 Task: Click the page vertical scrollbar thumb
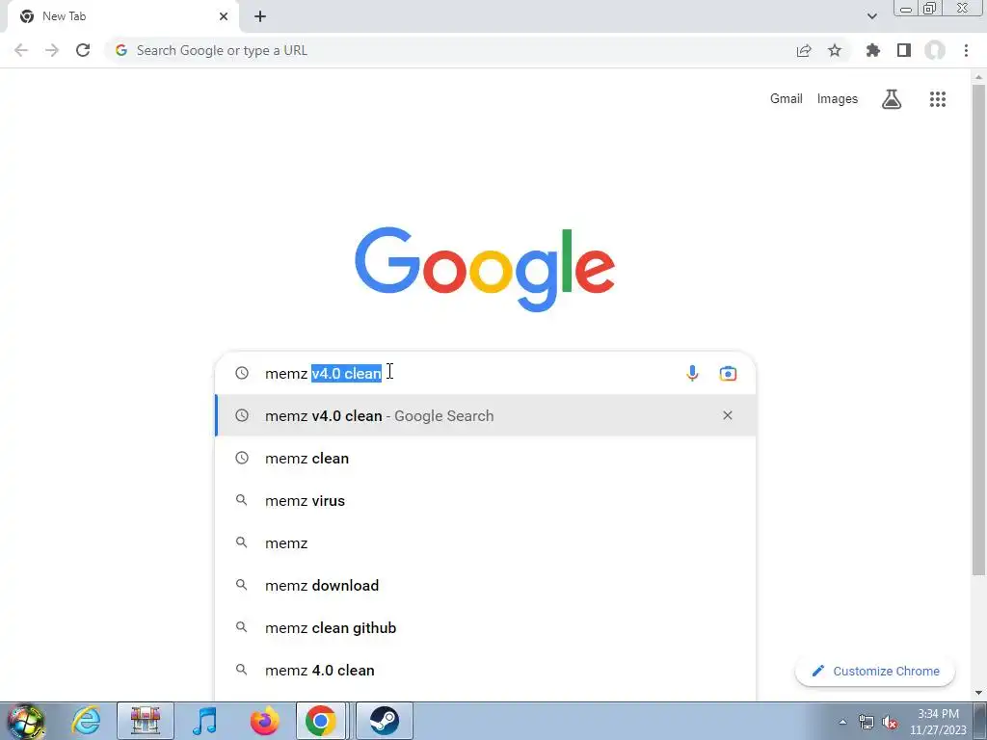[979, 330]
